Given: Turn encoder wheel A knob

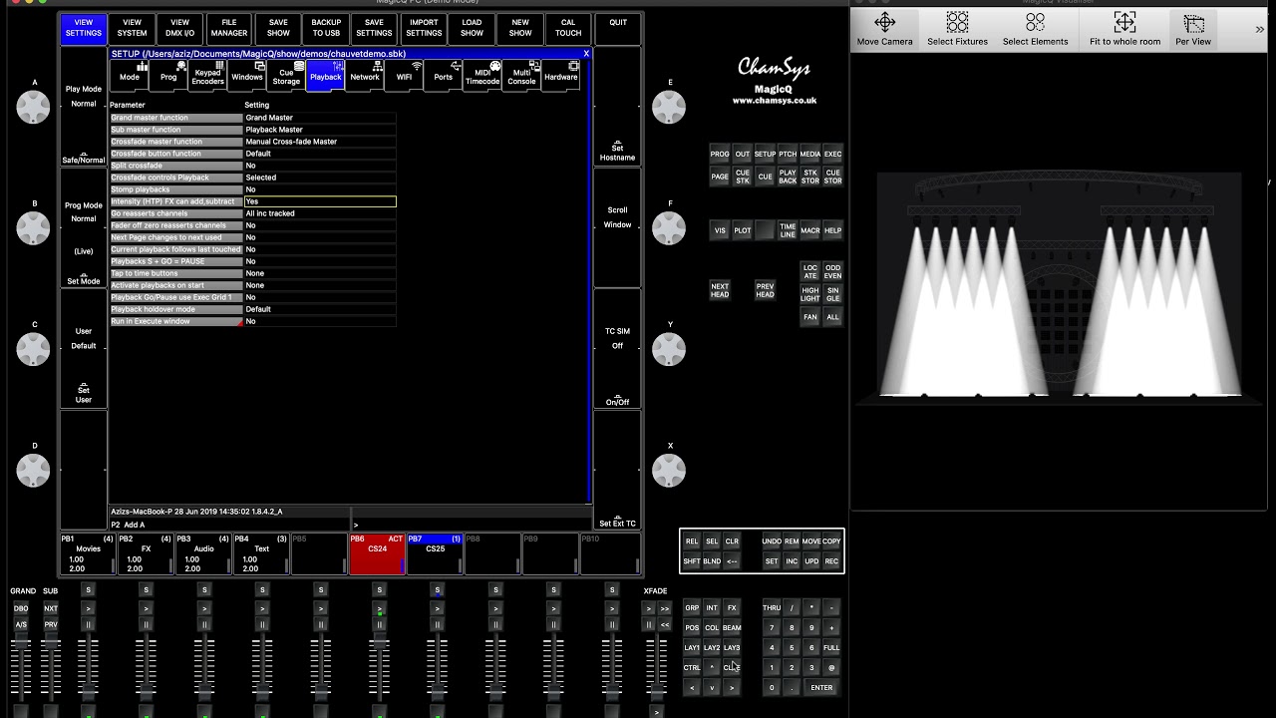Looking at the screenshot, I should coord(34,107).
